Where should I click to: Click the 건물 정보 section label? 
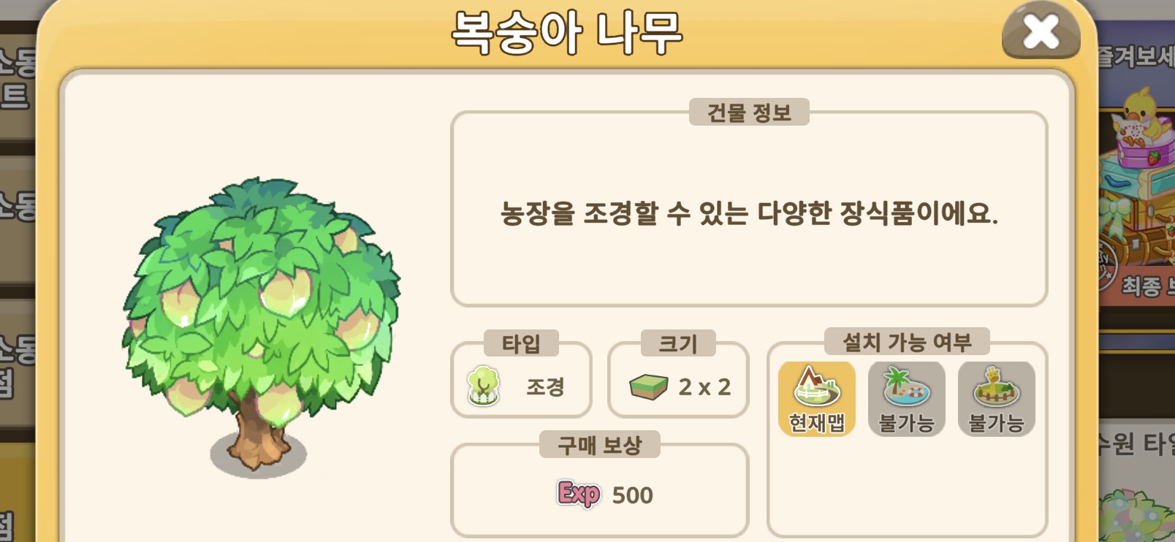(x=749, y=112)
